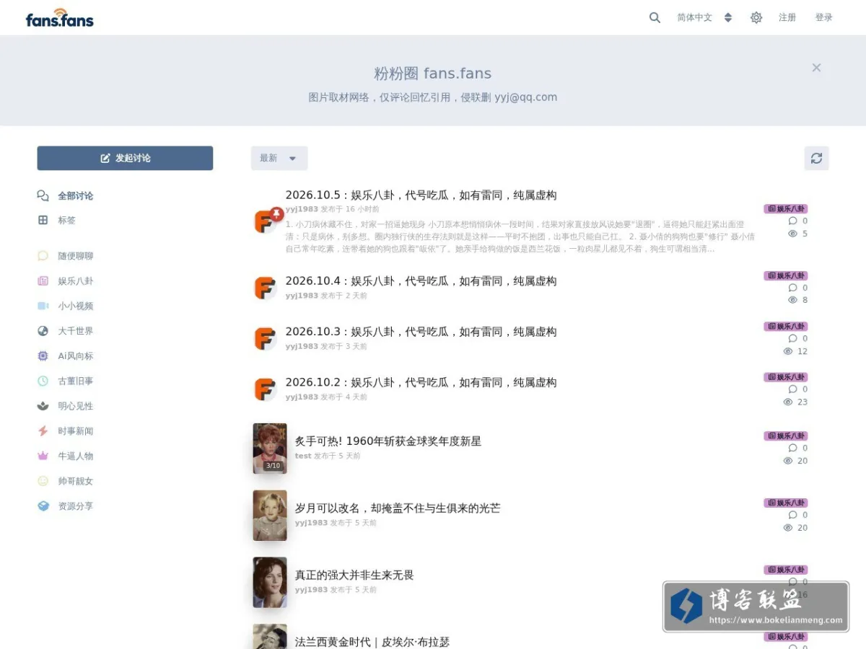Click the 2026.10.5 post excerpt text
Image resolution: width=866 pixels, height=649 pixels.
[x=520, y=237]
